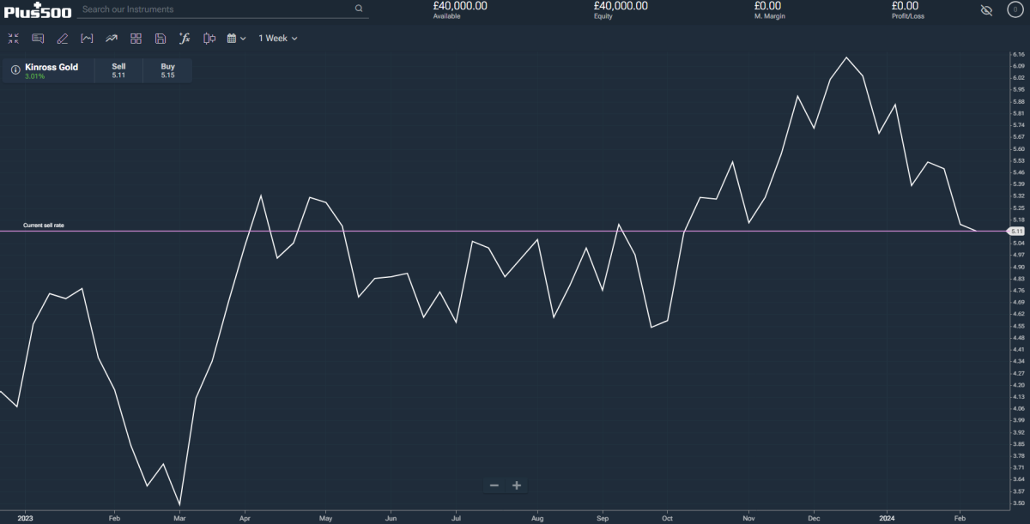Viewport: 1030px width, 524px height.
Task: Zoom in the chart with plus button
Action: point(517,485)
